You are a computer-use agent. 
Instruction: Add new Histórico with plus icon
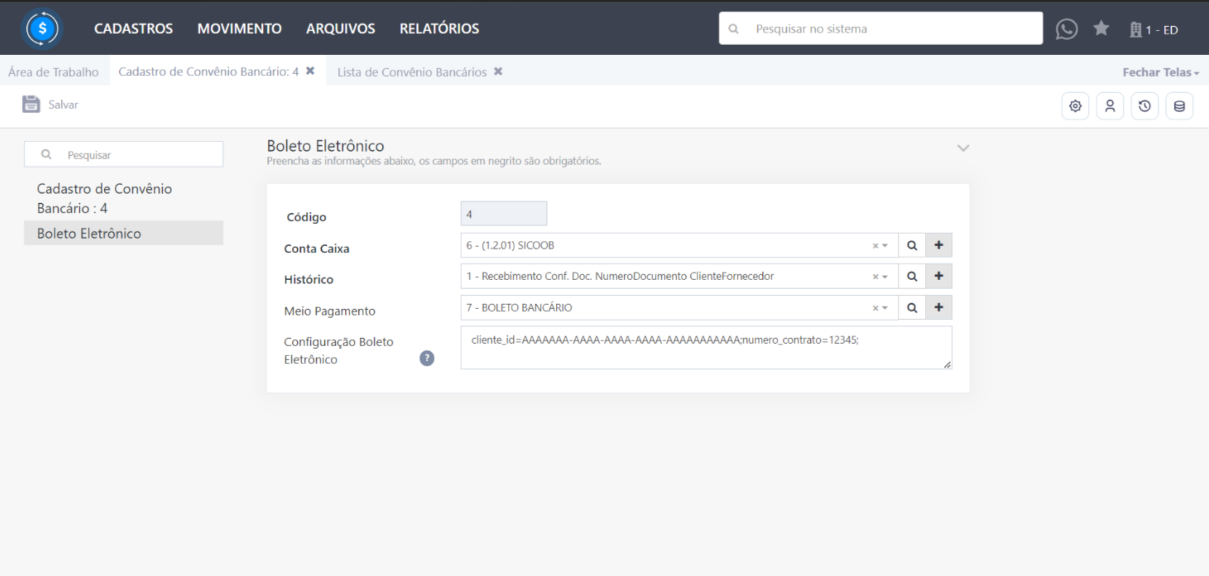939,276
